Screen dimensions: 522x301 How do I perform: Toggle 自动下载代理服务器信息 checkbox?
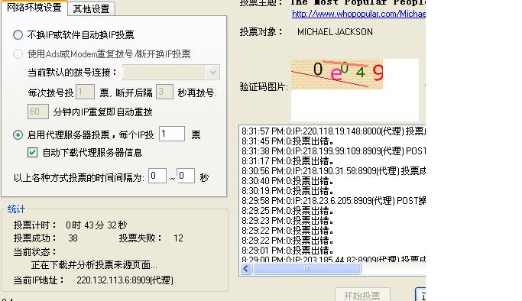tap(32, 153)
